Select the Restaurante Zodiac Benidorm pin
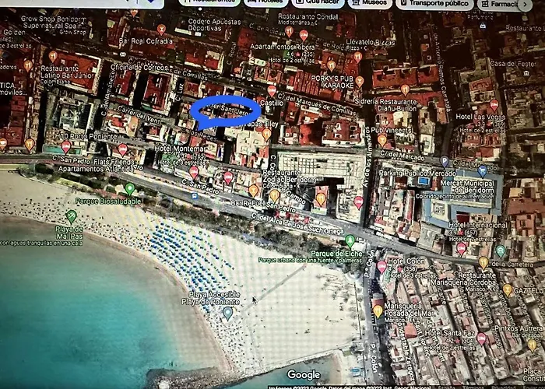The width and height of the screenshot is (545, 389). [x=253, y=190]
